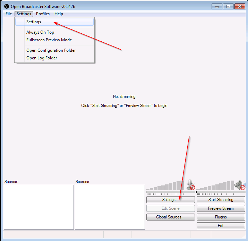Screen dimensions: 248x241
Task: Mute desktop audio using the speaker icon
Action: pos(240,185)
